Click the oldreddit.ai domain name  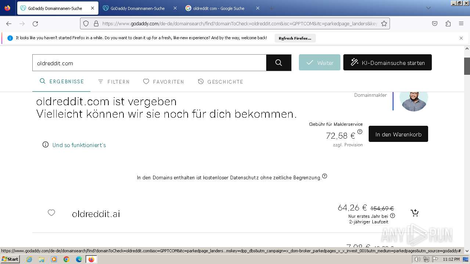coord(96,214)
